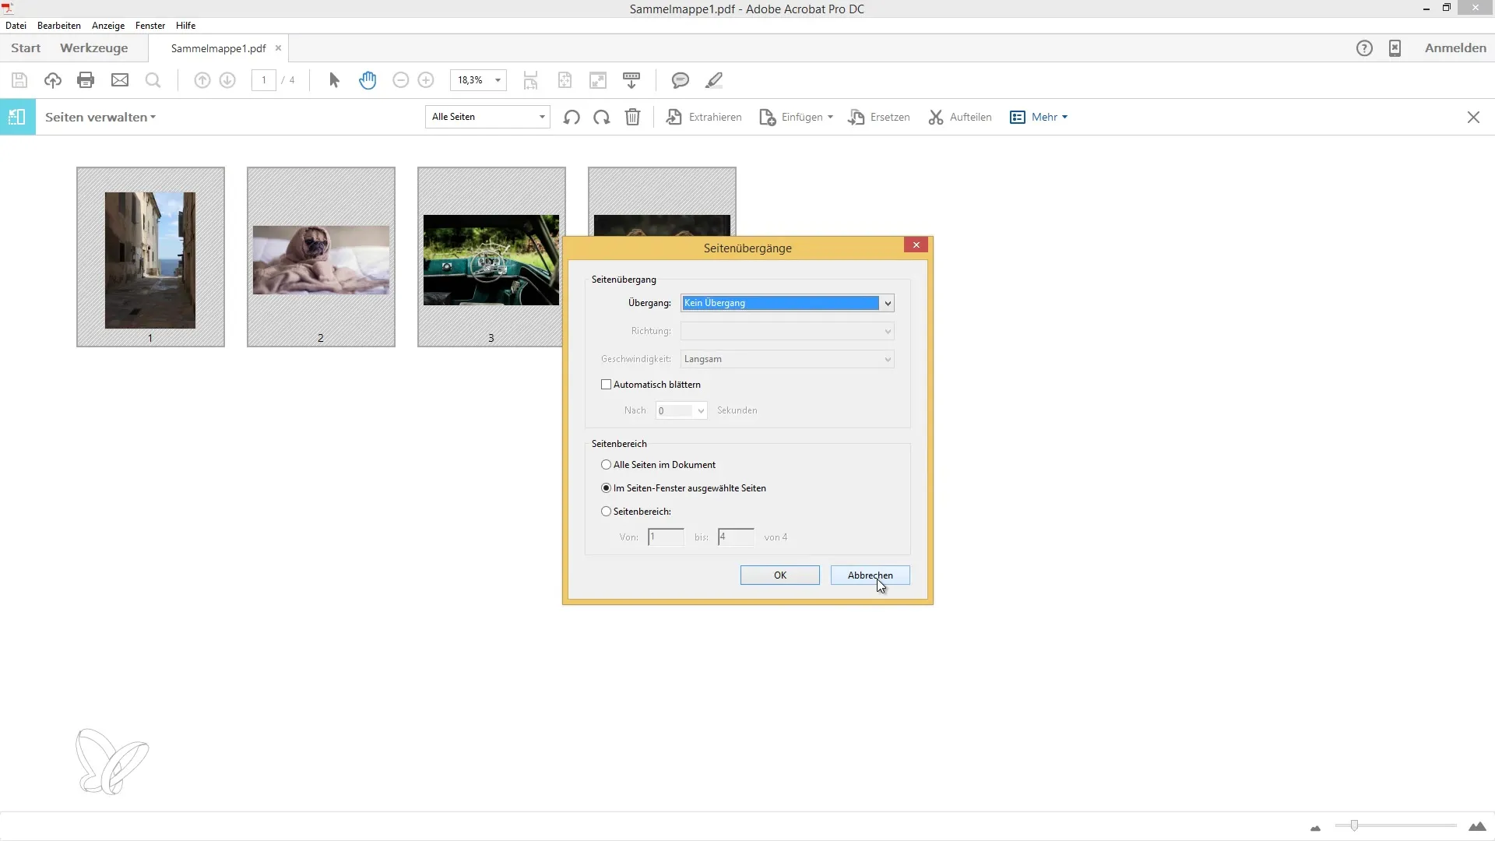Select the Sammelmappe1.pdf tab

point(218,48)
